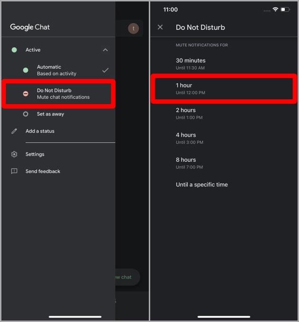Mute notifications for 4 hours

224,139
